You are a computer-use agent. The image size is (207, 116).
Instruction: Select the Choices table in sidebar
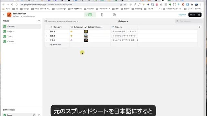22,42
